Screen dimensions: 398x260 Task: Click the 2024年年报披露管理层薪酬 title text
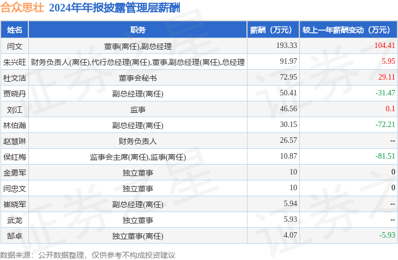(x=114, y=8)
